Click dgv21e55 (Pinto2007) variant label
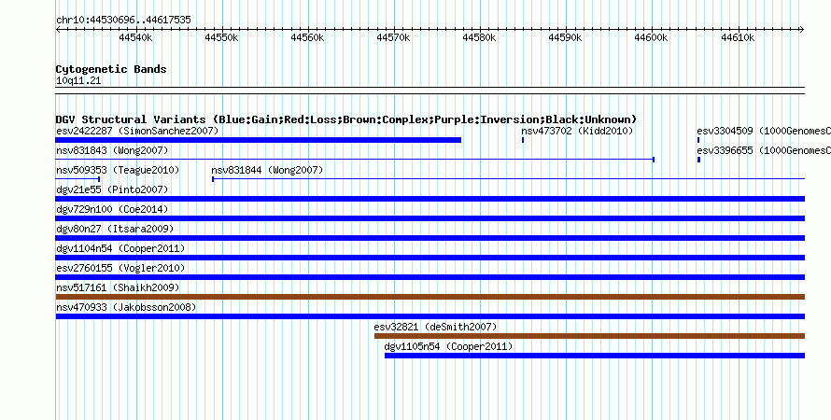Viewport: 831px width, 420px height. [x=112, y=189]
